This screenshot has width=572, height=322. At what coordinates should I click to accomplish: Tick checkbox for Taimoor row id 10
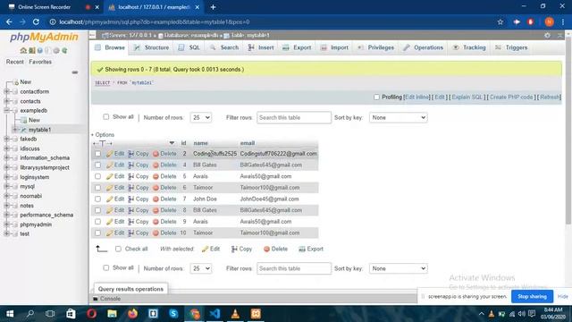(97, 233)
